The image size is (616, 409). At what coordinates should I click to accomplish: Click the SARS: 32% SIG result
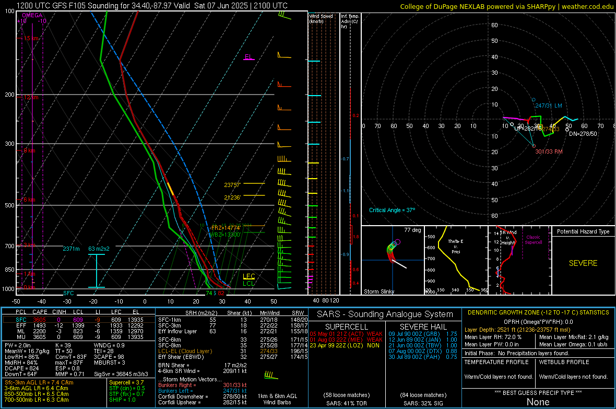tap(423, 403)
